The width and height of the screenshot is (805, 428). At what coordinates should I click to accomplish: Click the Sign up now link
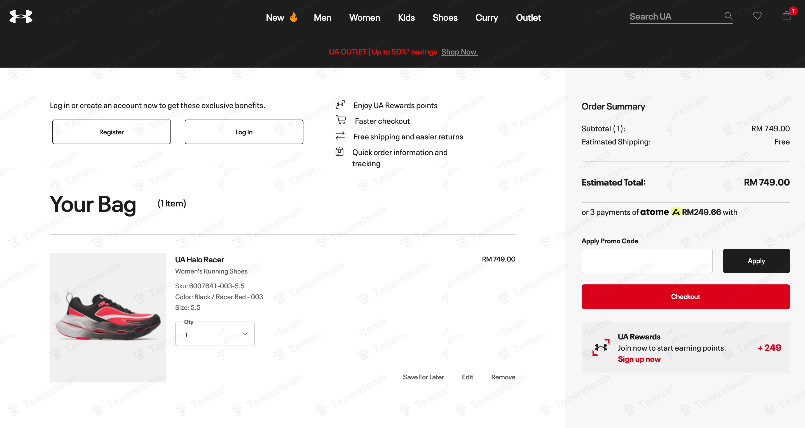pos(639,359)
